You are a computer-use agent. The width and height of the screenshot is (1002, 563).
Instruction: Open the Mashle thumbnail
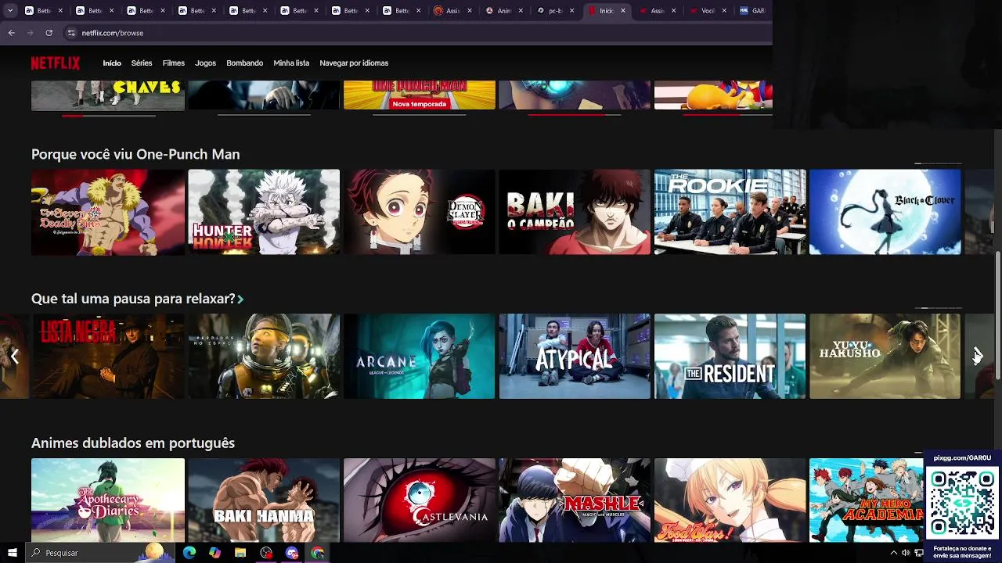575,500
